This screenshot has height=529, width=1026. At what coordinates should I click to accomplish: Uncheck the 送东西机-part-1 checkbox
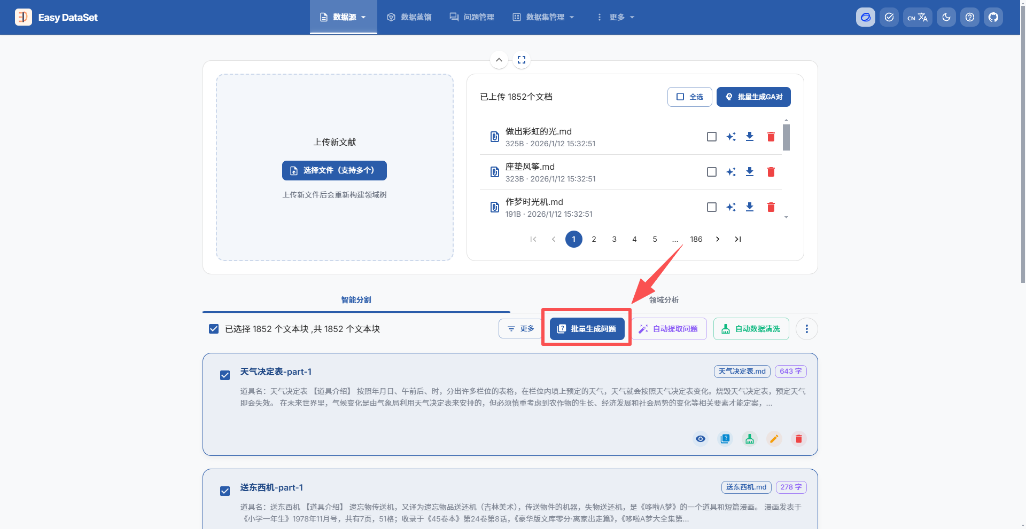point(225,491)
